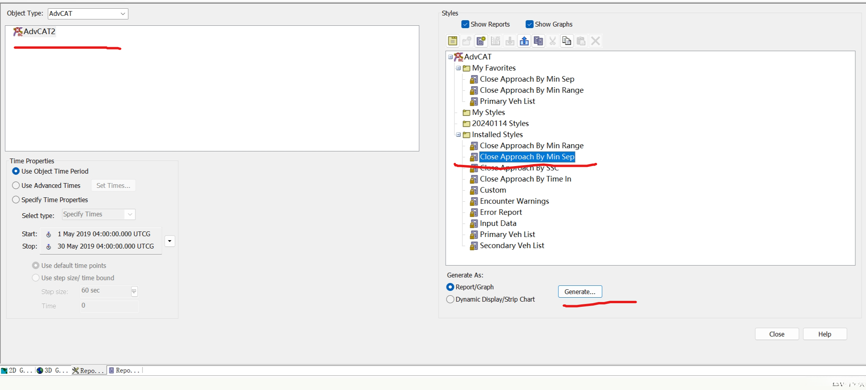Click the clipboard Paste icon
This screenshot has height=390, width=866.
(x=581, y=41)
